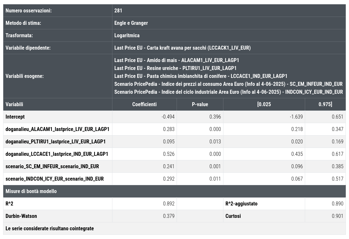Click the Intercept p-value 0.396
Viewport: 349px width, 239px height.
(215, 117)
